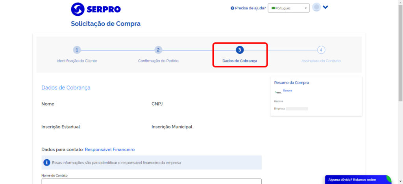The image size is (403, 184).
Task: Click Responsável Financeiro text
Action: 110,149
